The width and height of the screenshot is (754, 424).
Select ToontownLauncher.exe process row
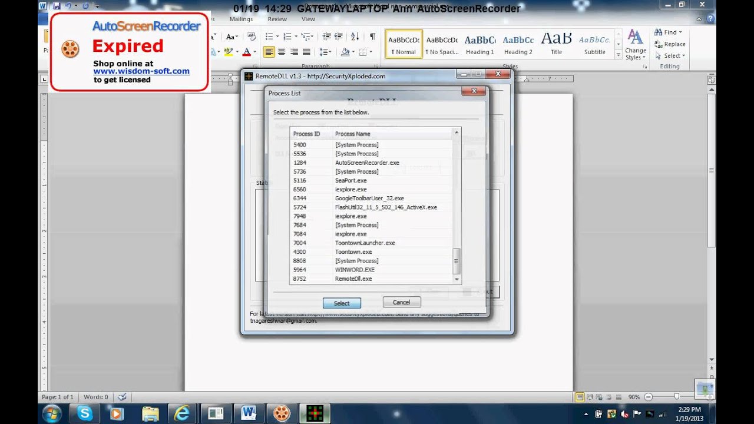tap(372, 243)
